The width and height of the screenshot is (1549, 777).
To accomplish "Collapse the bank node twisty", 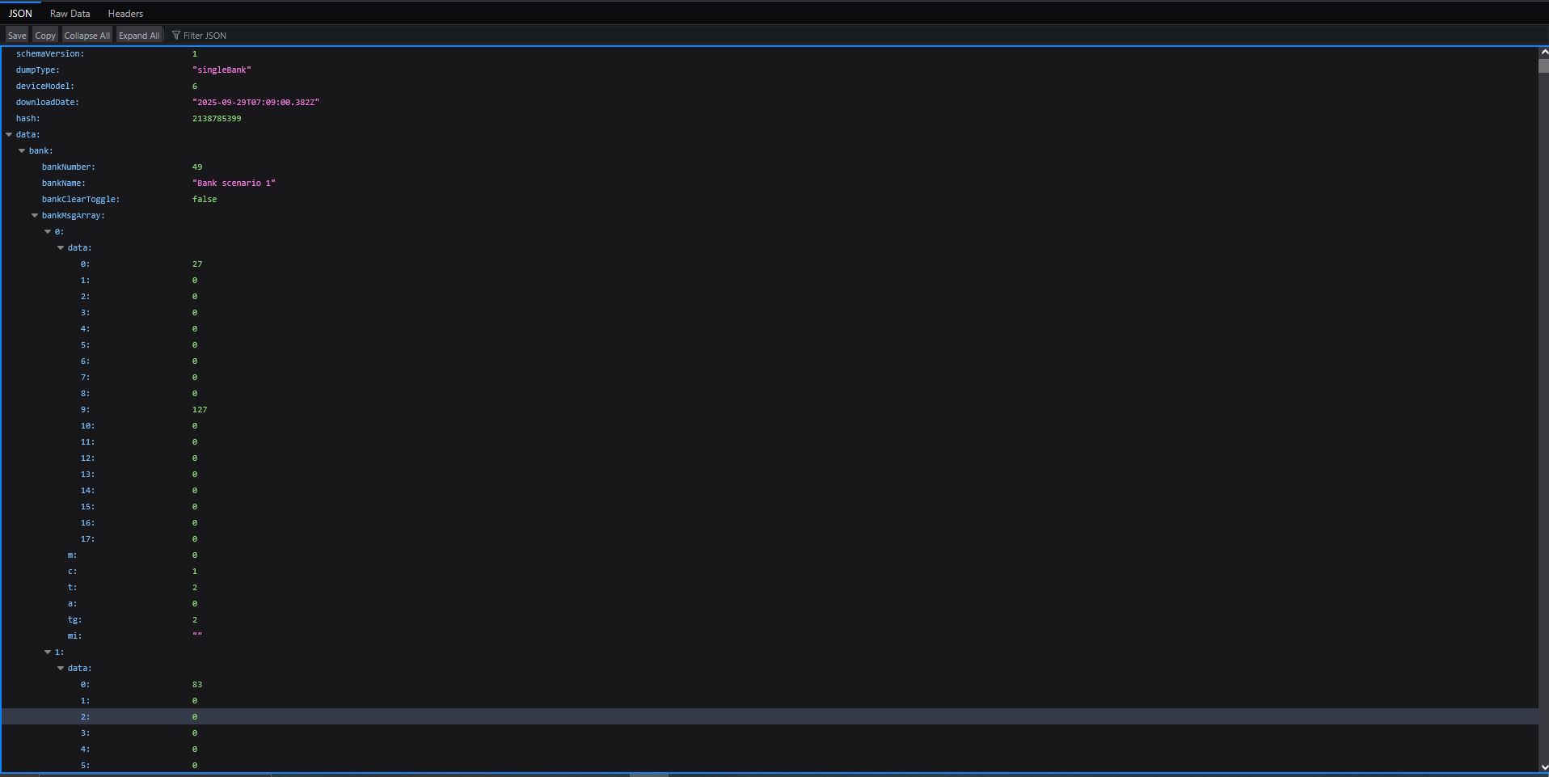I will point(22,151).
